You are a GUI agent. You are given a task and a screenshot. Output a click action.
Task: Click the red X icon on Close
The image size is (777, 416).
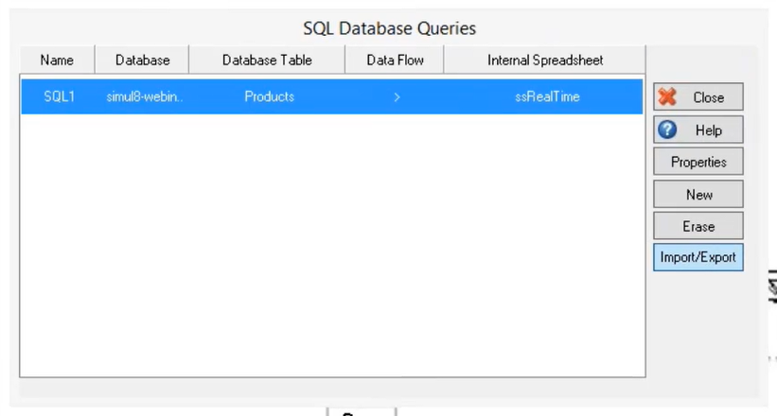[667, 96]
